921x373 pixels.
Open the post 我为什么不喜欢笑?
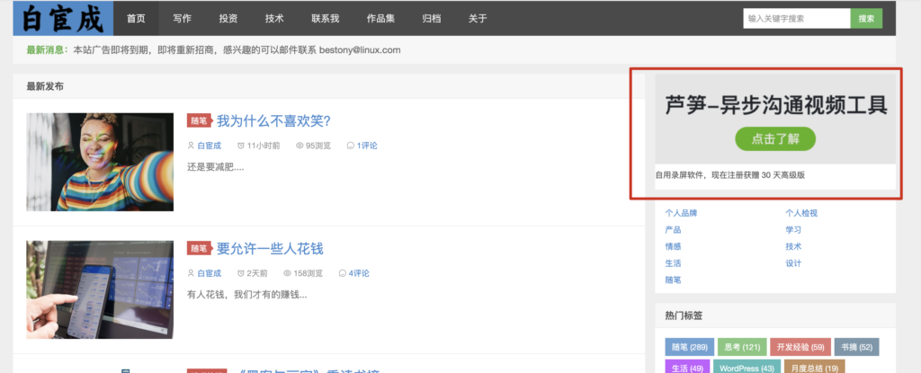point(273,121)
